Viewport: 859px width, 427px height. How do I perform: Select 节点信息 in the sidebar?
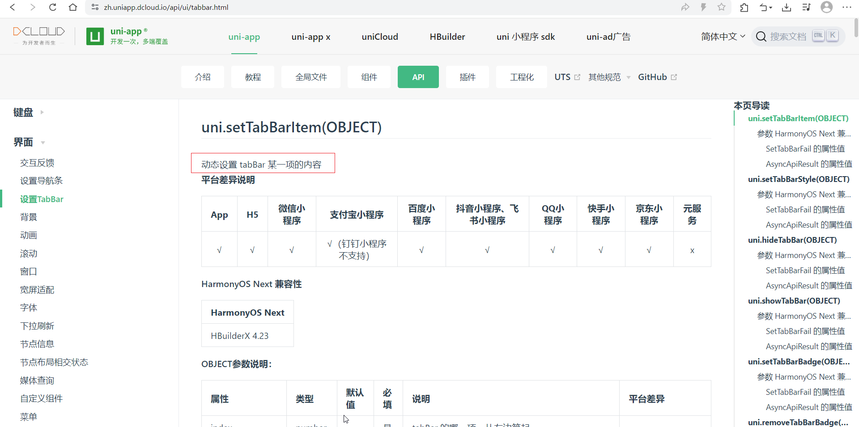(x=37, y=344)
